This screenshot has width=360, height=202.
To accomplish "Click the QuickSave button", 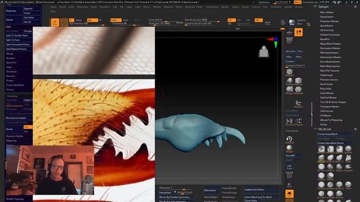I will [x=264, y=2].
